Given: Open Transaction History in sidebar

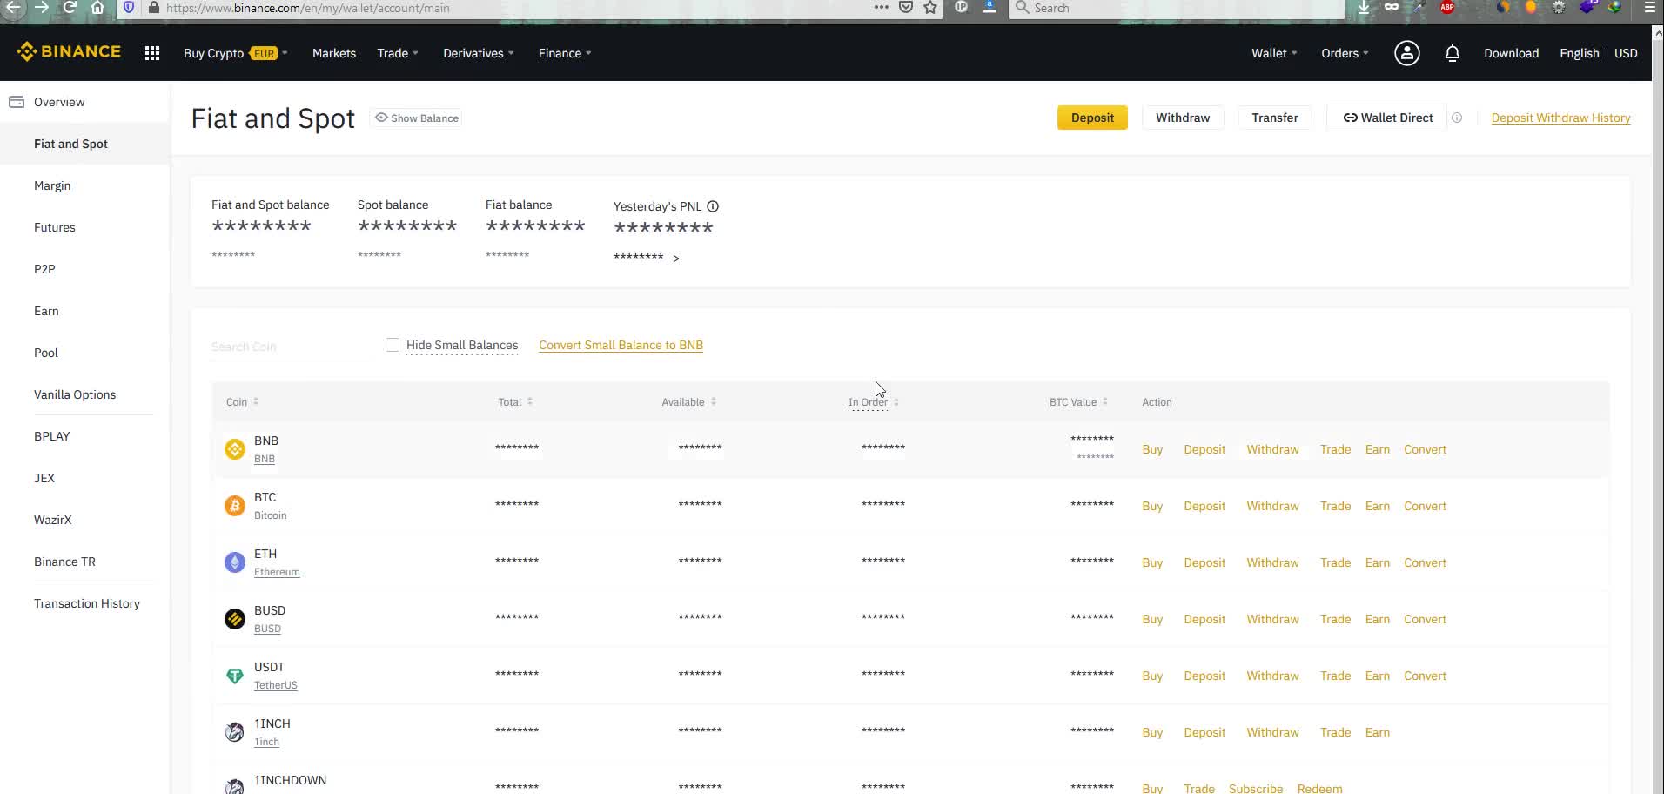Looking at the screenshot, I should pos(87,603).
